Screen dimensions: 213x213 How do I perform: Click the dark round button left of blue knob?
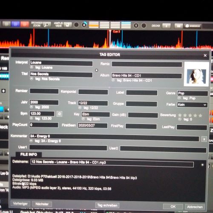(x=76, y=25)
